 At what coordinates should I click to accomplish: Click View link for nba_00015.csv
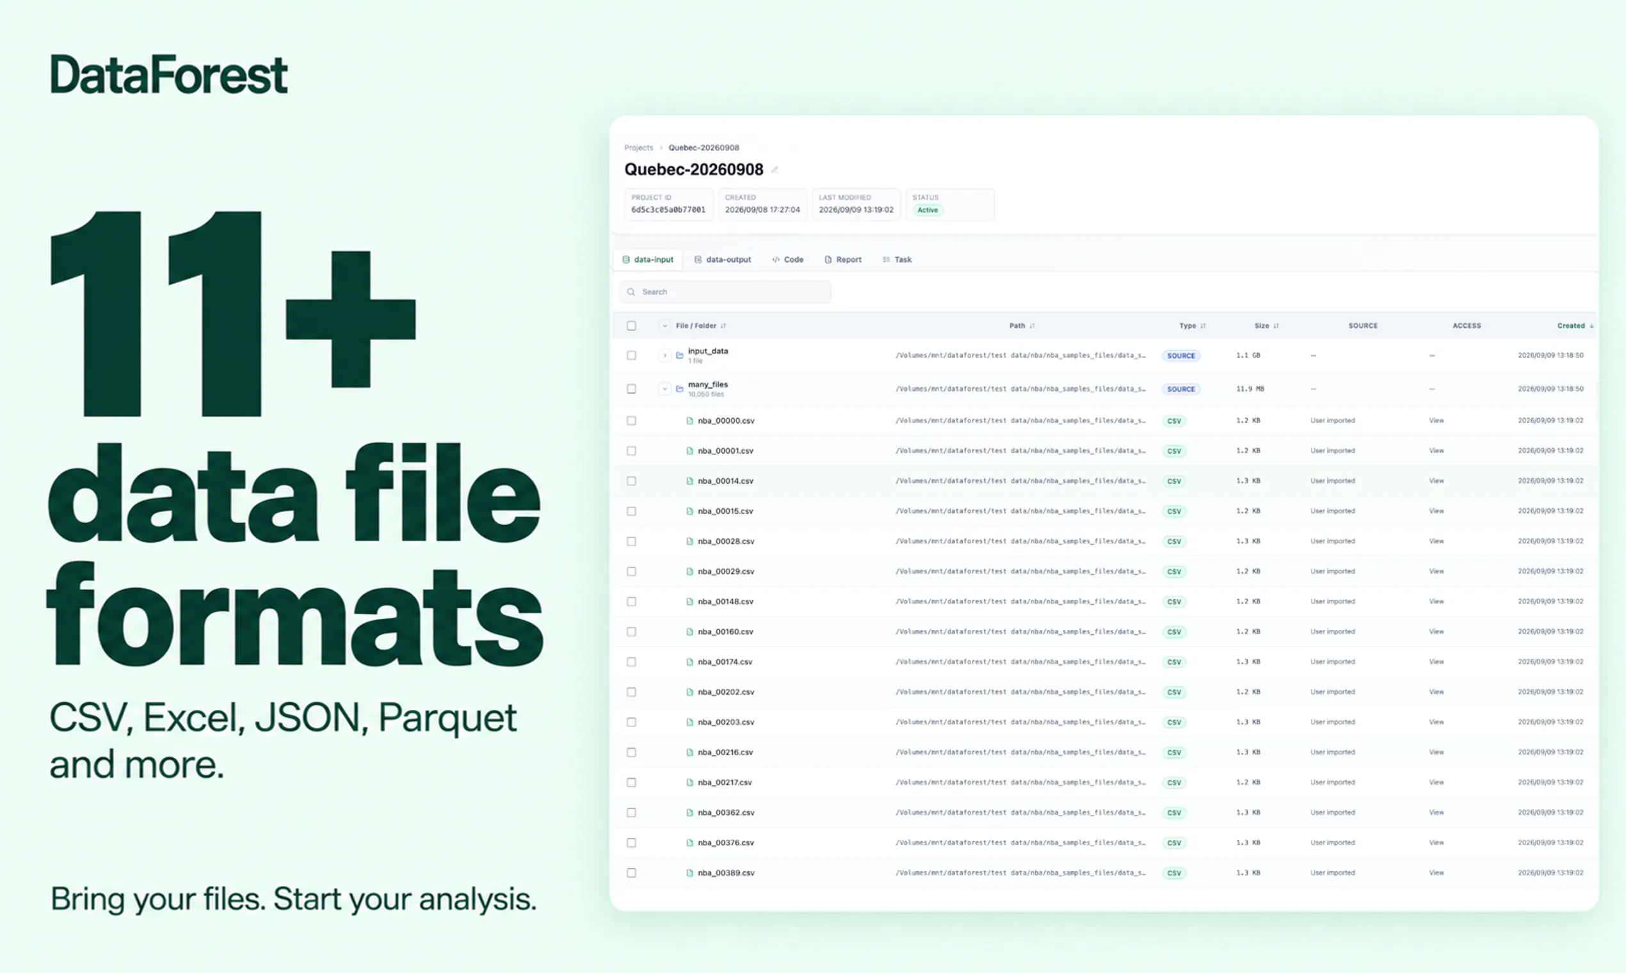(1437, 511)
